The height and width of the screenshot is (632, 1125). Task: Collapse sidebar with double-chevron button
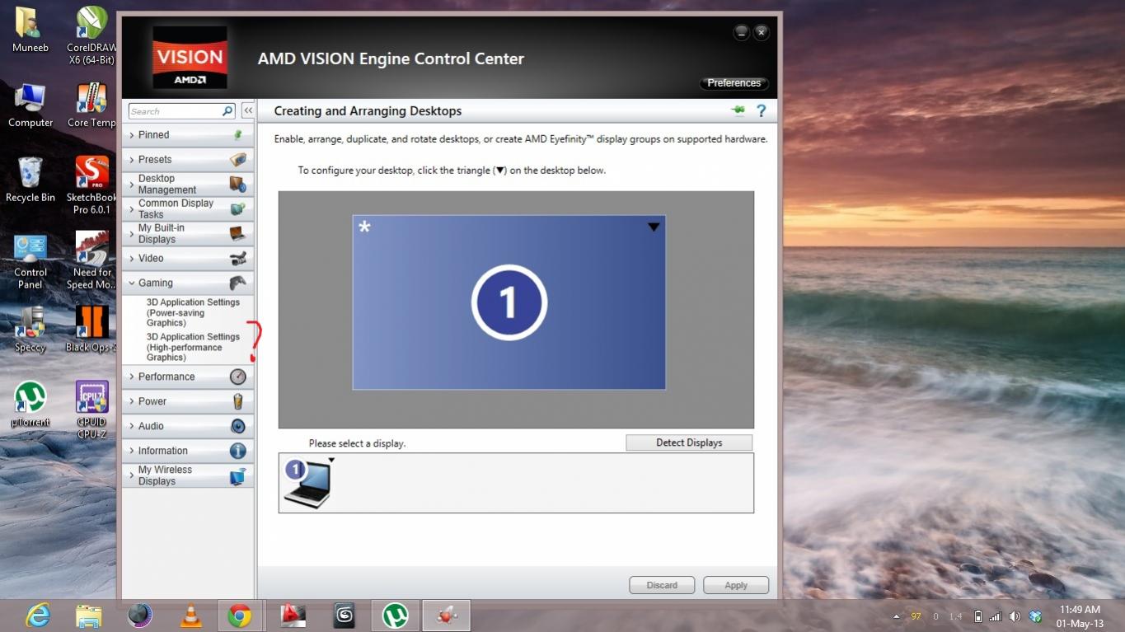click(x=247, y=111)
